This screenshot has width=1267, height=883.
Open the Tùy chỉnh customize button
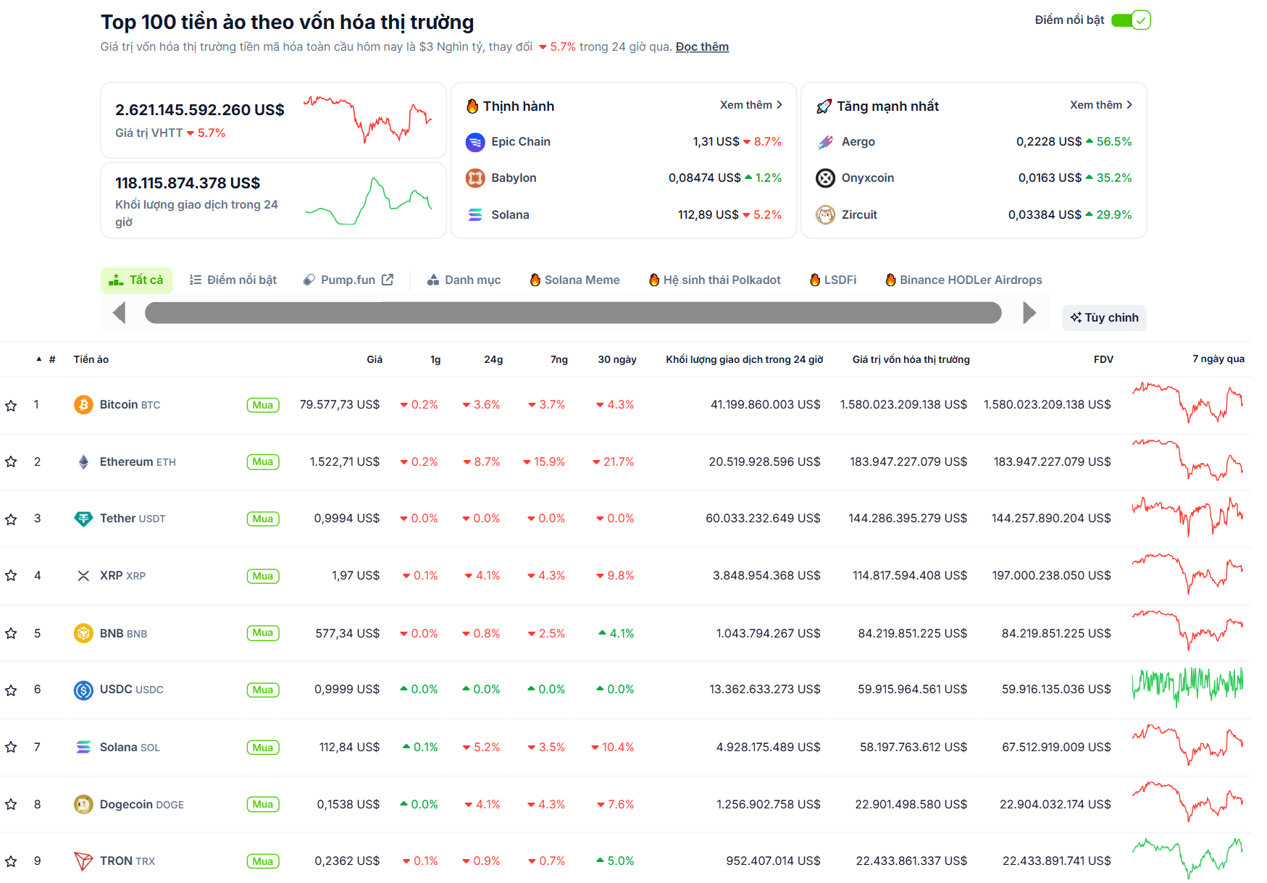tap(1104, 318)
